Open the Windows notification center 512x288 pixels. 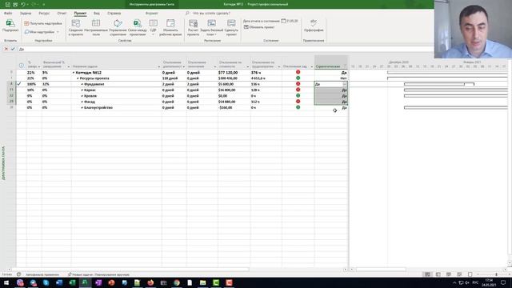(503, 282)
